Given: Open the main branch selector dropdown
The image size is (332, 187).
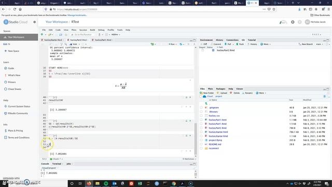Looking at the screenshot, I should point(320,44).
